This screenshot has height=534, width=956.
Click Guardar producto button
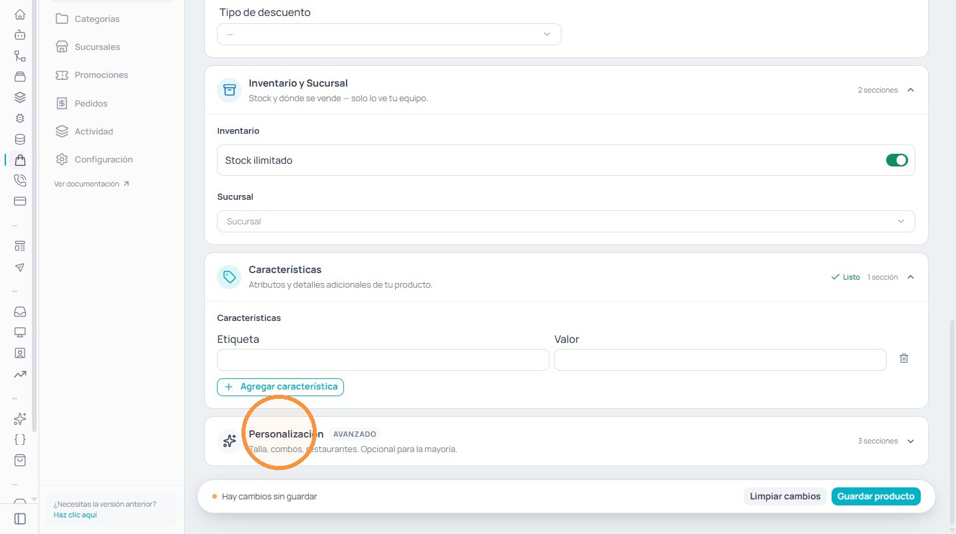[x=876, y=496]
